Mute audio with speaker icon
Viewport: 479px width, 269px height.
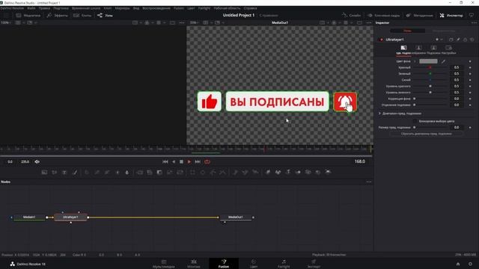pos(37,161)
